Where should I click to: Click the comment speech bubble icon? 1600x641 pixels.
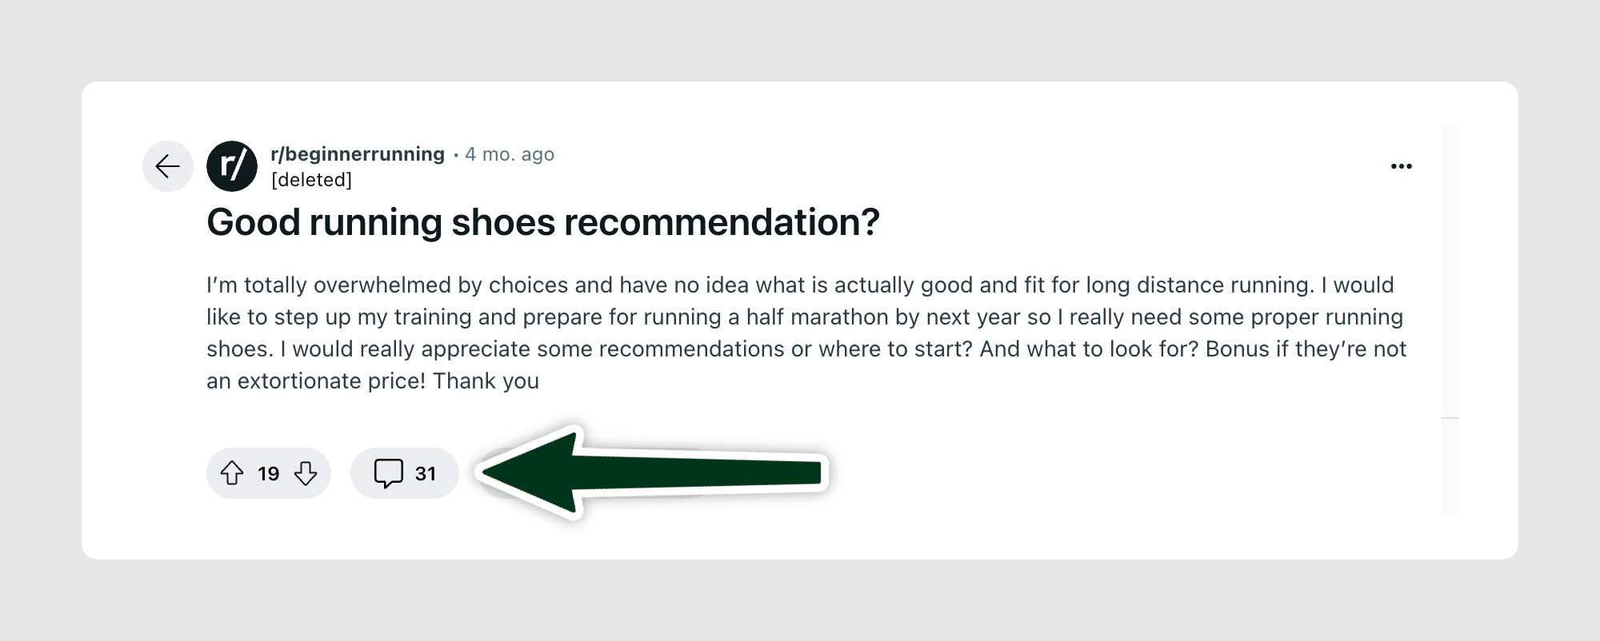pyautogui.click(x=389, y=473)
